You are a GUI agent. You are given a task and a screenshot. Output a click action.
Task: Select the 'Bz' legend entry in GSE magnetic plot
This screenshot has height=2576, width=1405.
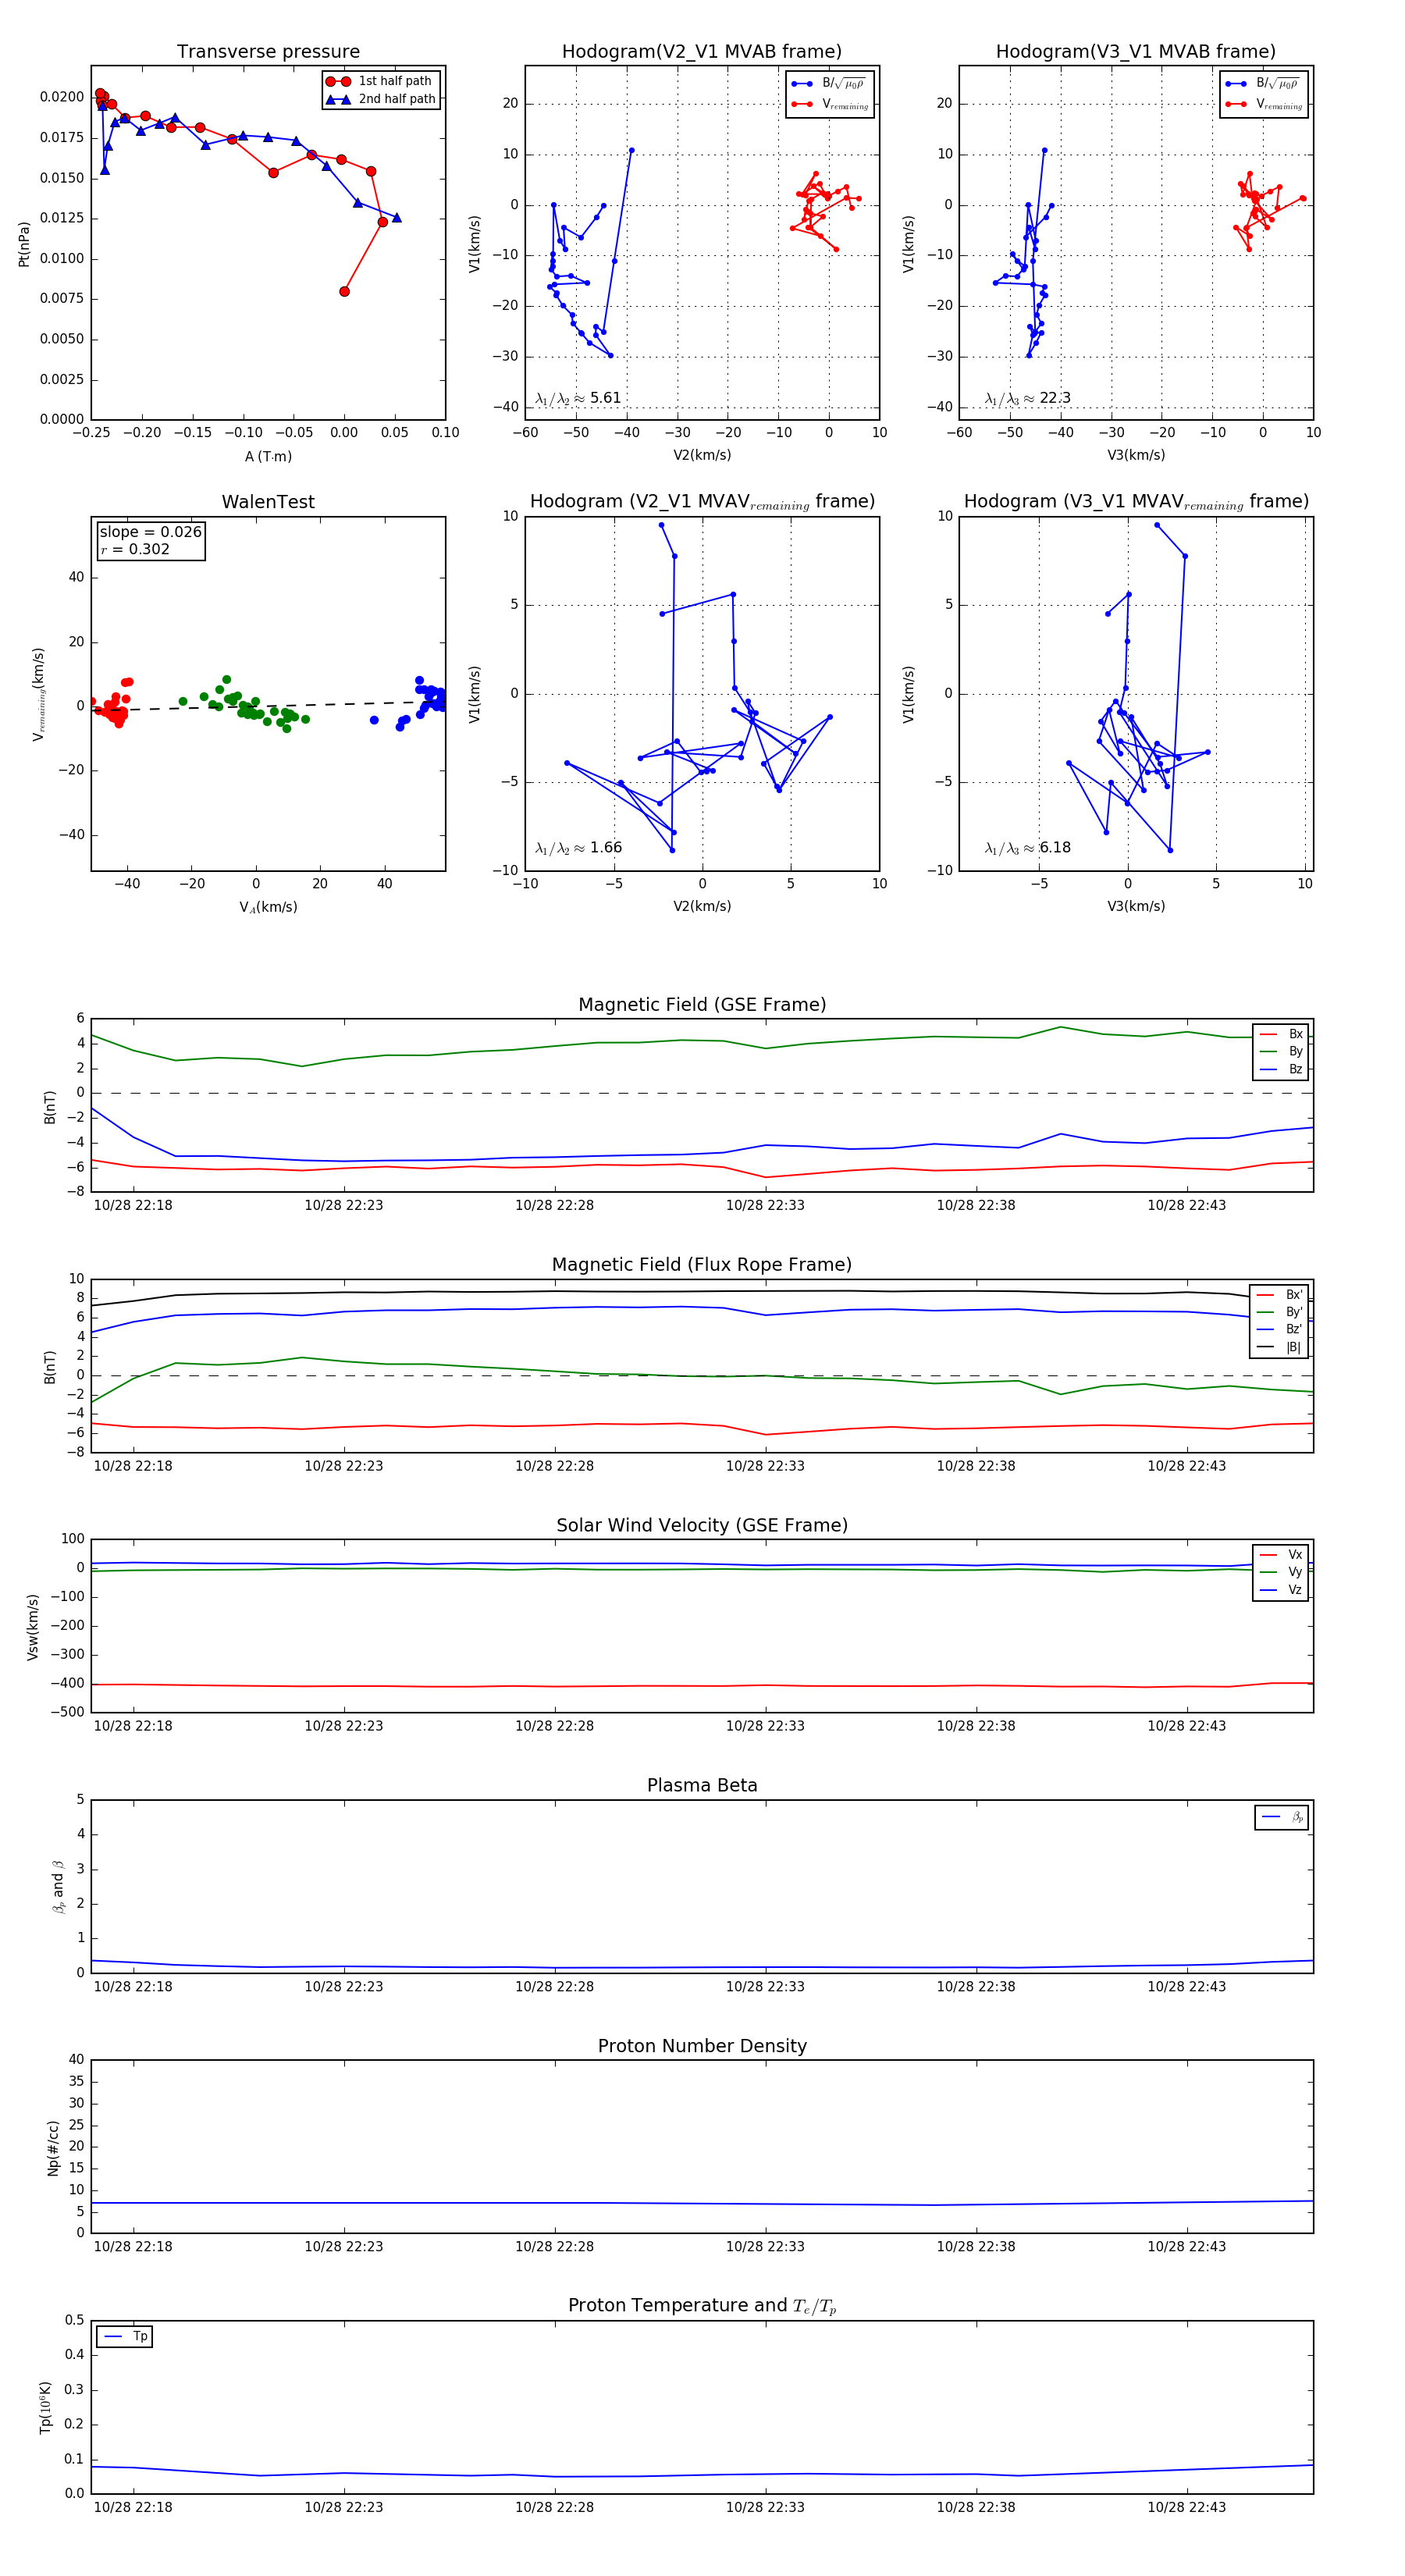[1281, 1069]
